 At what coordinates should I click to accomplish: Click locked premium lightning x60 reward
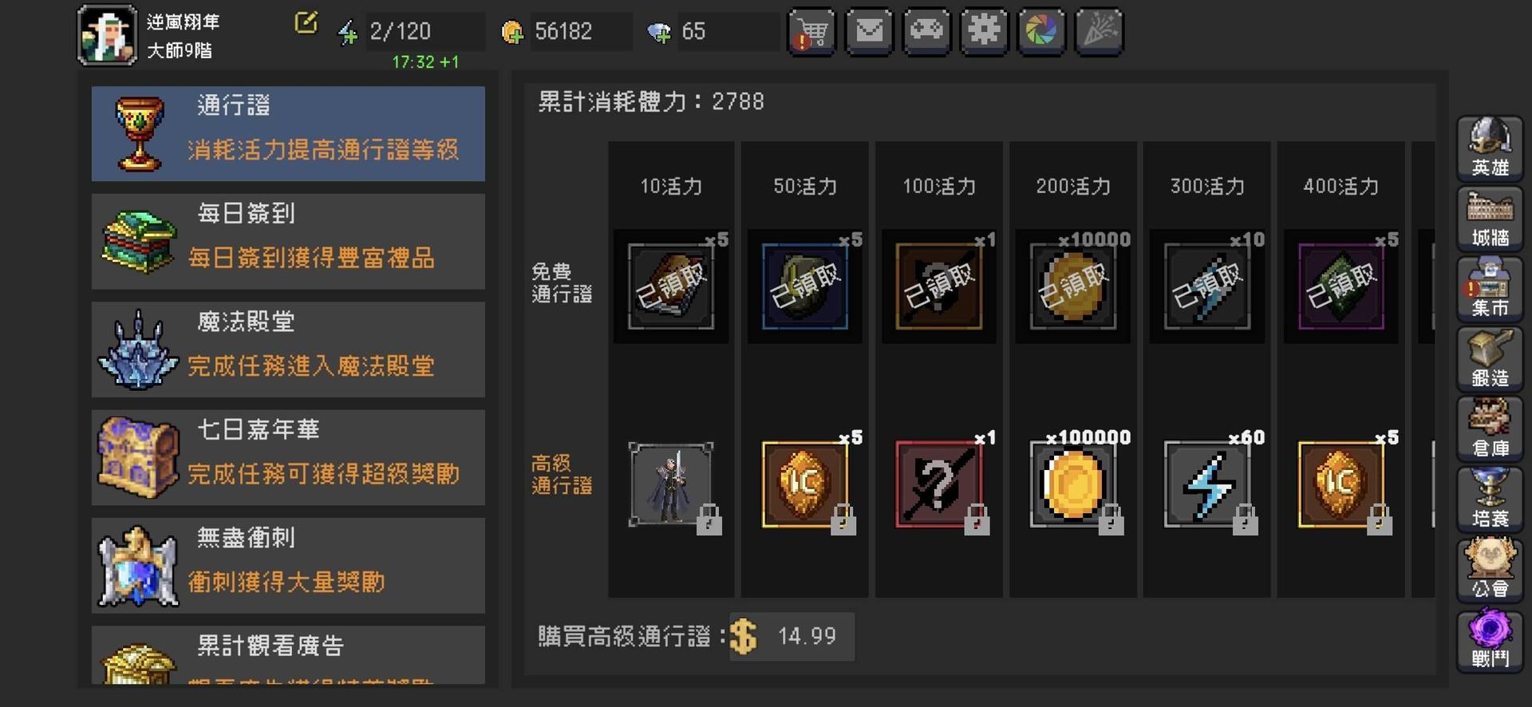[x=1207, y=484]
